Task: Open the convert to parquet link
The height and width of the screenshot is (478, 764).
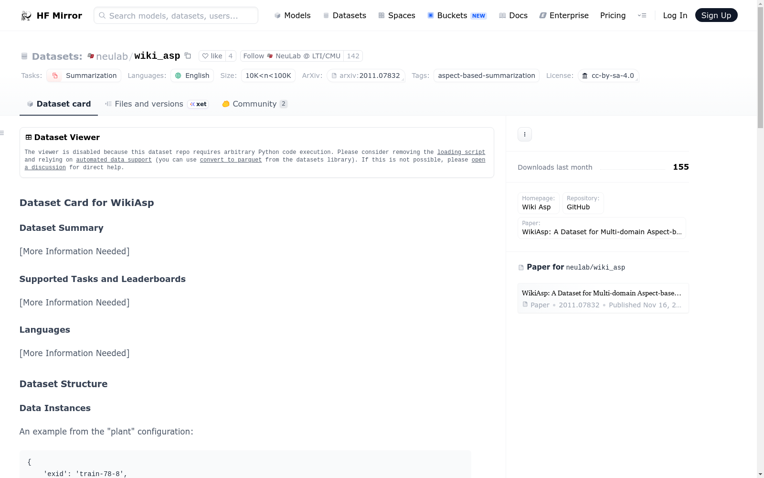Action: [231, 160]
